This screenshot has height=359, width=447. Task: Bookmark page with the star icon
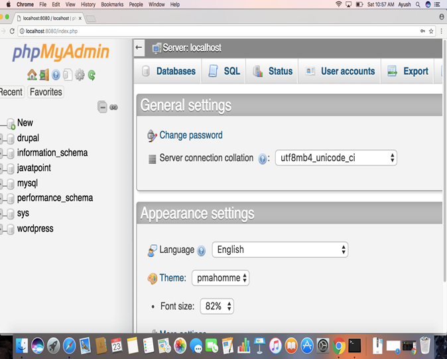pos(431,31)
